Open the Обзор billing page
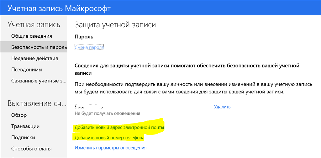This screenshot has height=158, width=321. [19, 115]
